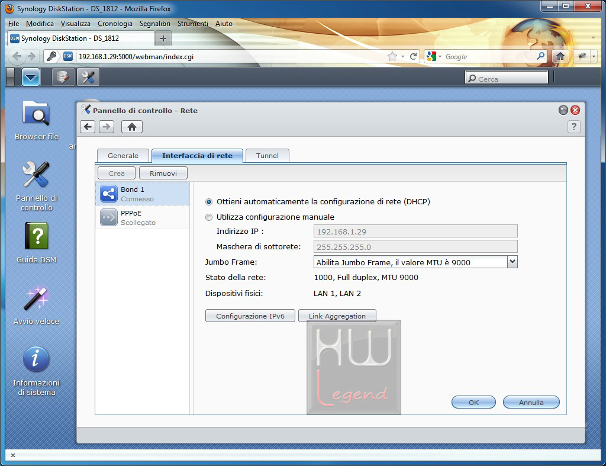Go forward in the control panel window
The image size is (606, 466).
point(107,127)
